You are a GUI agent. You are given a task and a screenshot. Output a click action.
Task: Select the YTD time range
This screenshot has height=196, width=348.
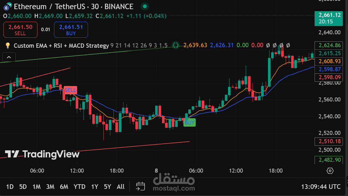[79, 187]
